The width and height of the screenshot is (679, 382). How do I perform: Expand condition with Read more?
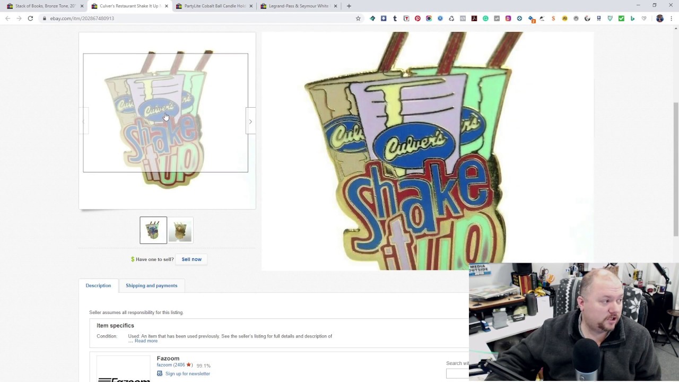coord(146,341)
